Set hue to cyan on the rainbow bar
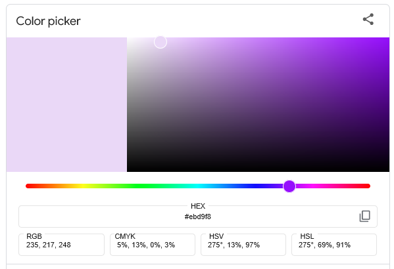 click(x=198, y=186)
